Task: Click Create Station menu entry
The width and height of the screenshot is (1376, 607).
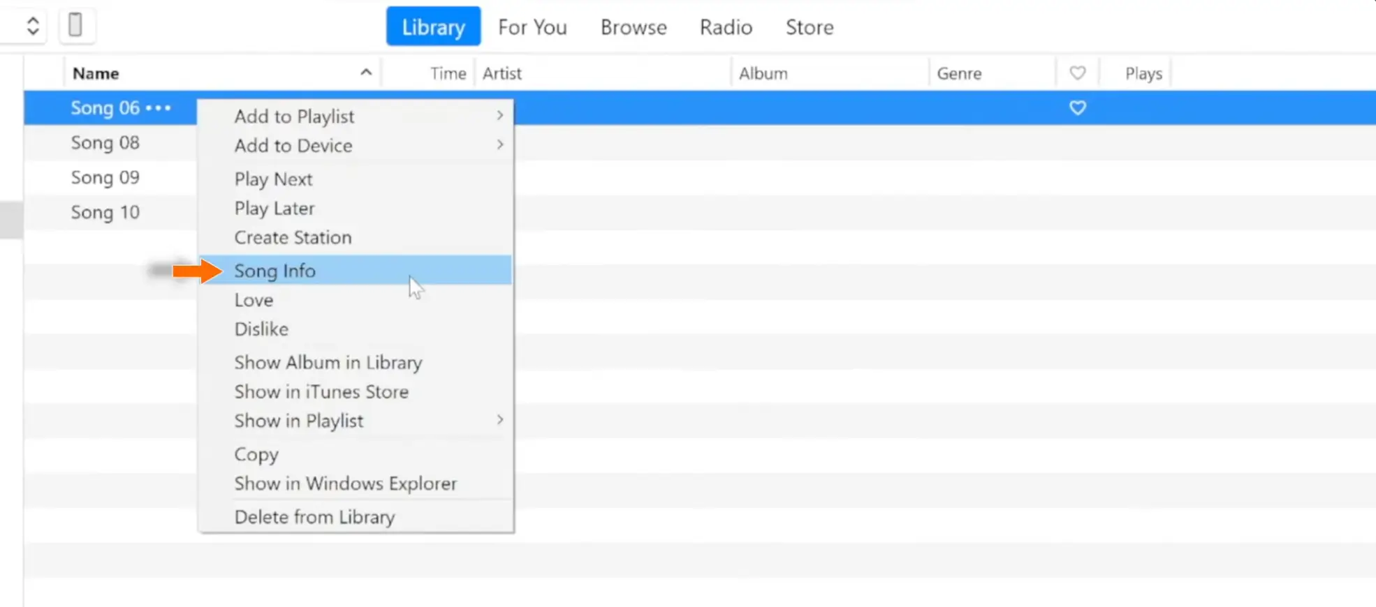Action: pyautogui.click(x=356, y=238)
